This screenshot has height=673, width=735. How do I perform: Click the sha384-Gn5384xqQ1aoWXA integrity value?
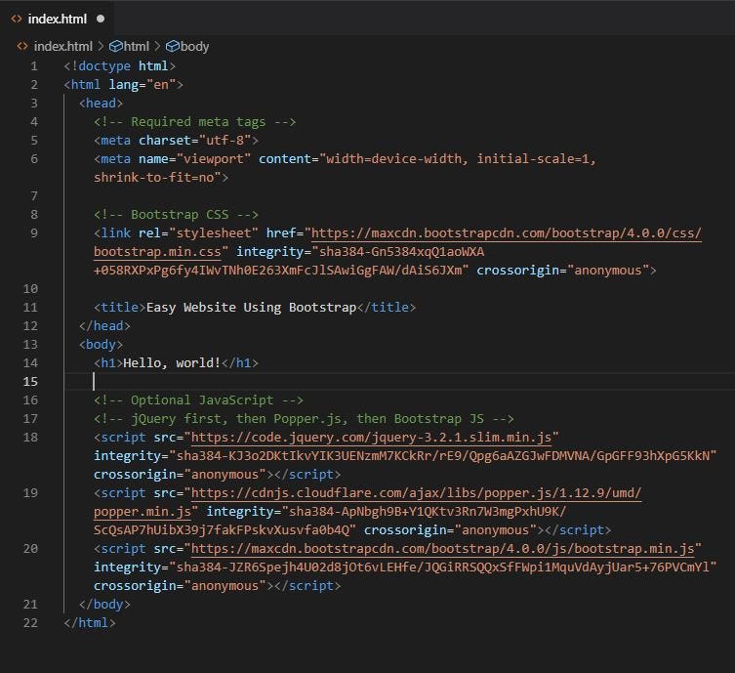click(401, 252)
